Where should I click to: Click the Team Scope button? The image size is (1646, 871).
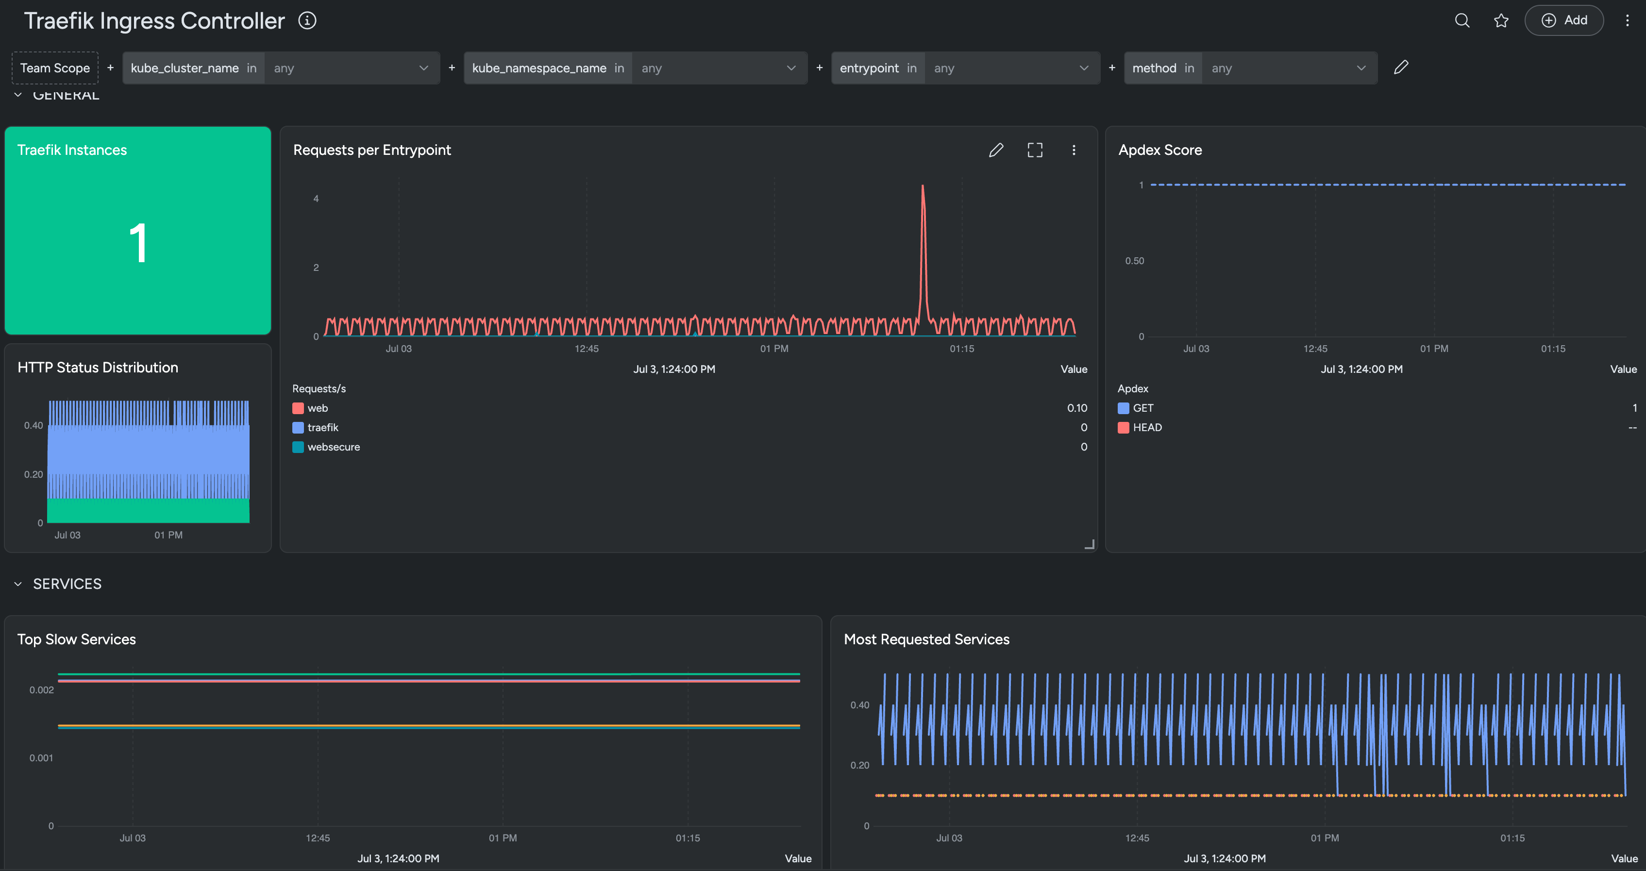[x=55, y=68]
